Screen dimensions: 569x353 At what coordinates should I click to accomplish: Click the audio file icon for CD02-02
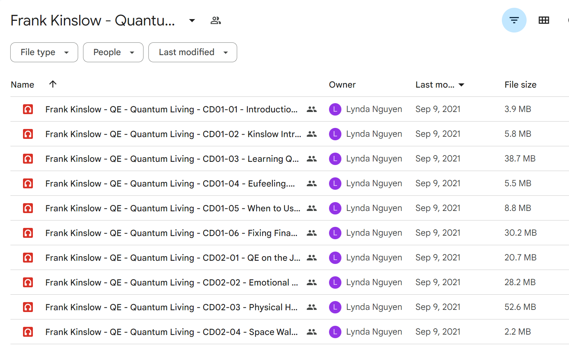pyautogui.click(x=28, y=282)
